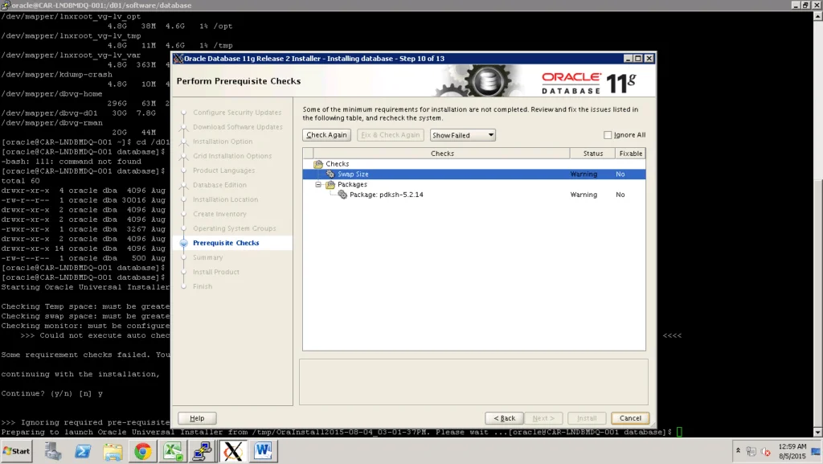Click the Install button
The width and height of the screenshot is (823, 464).
pos(586,418)
